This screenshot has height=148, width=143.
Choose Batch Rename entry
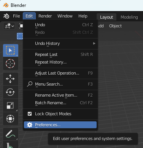pos(60,103)
